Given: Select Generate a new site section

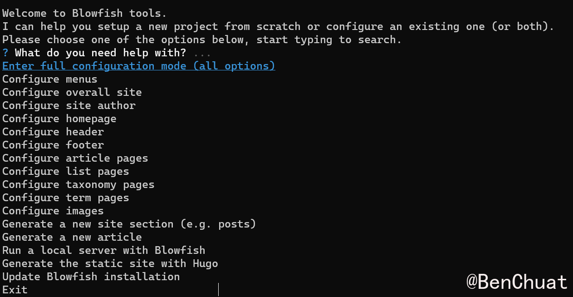Looking at the screenshot, I should coord(129,224).
